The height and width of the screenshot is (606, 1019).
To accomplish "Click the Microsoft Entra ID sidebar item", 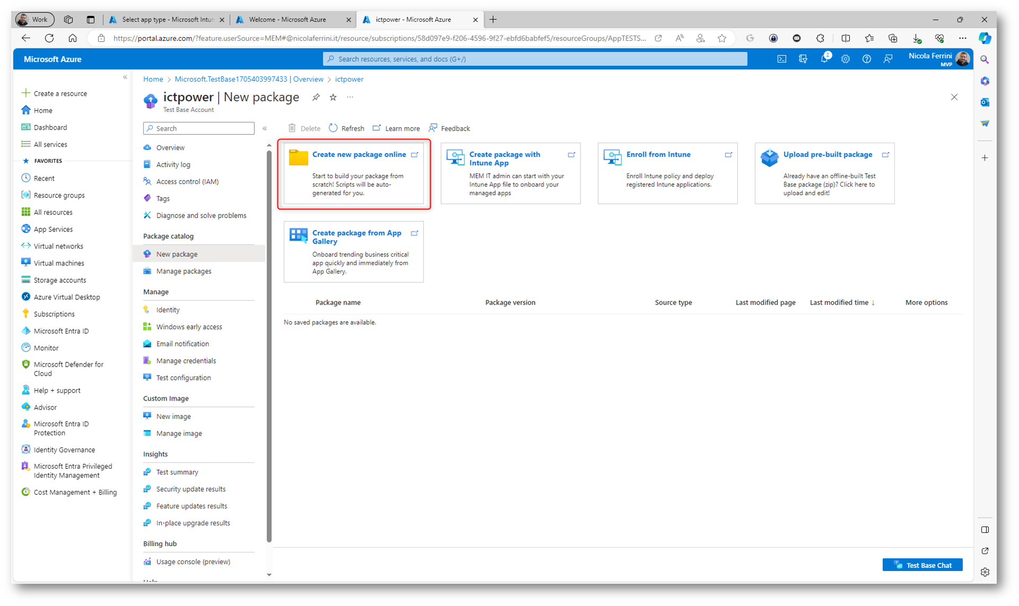I will 61,331.
